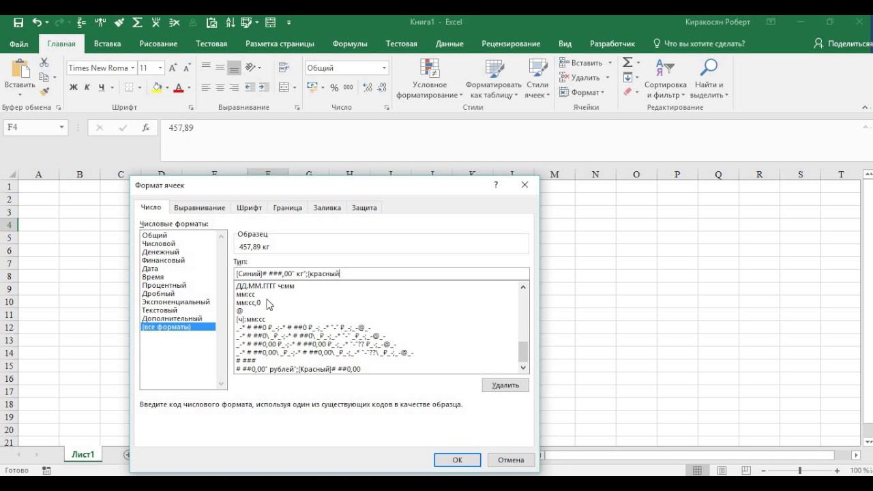Open the Шрифт tab in Format Cells dialog
The width and height of the screenshot is (873, 491).
[250, 208]
